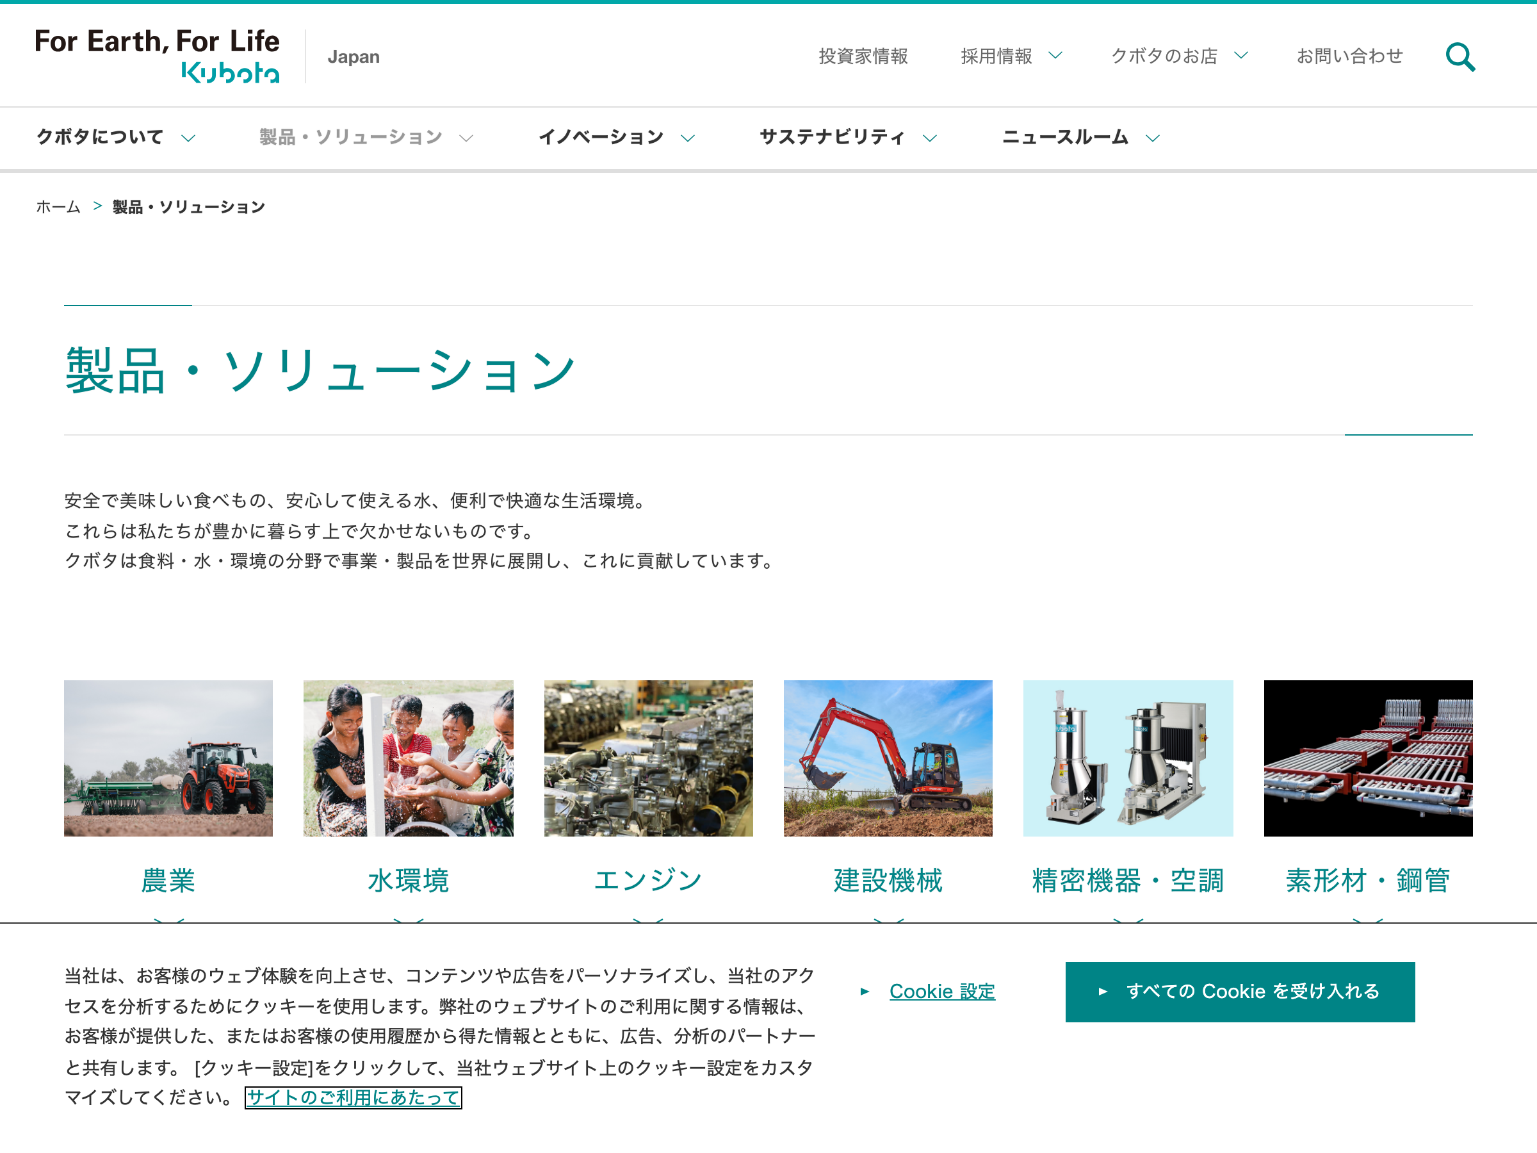
Task: Select the 水環境 category link
Action: pyautogui.click(x=409, y=881)
